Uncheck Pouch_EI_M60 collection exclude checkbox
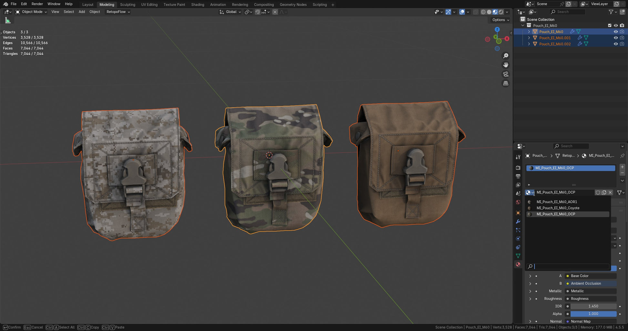 [x=610, y=25]
